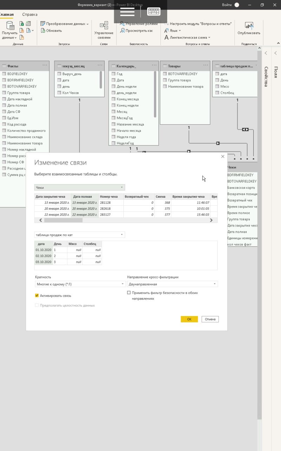Image resolution: width=281 pixels, height=451 pixels.
Task: Select the Мясо column in lower preview
Action: pos(75,244)
